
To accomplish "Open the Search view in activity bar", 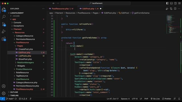I will tap(4, 17).
